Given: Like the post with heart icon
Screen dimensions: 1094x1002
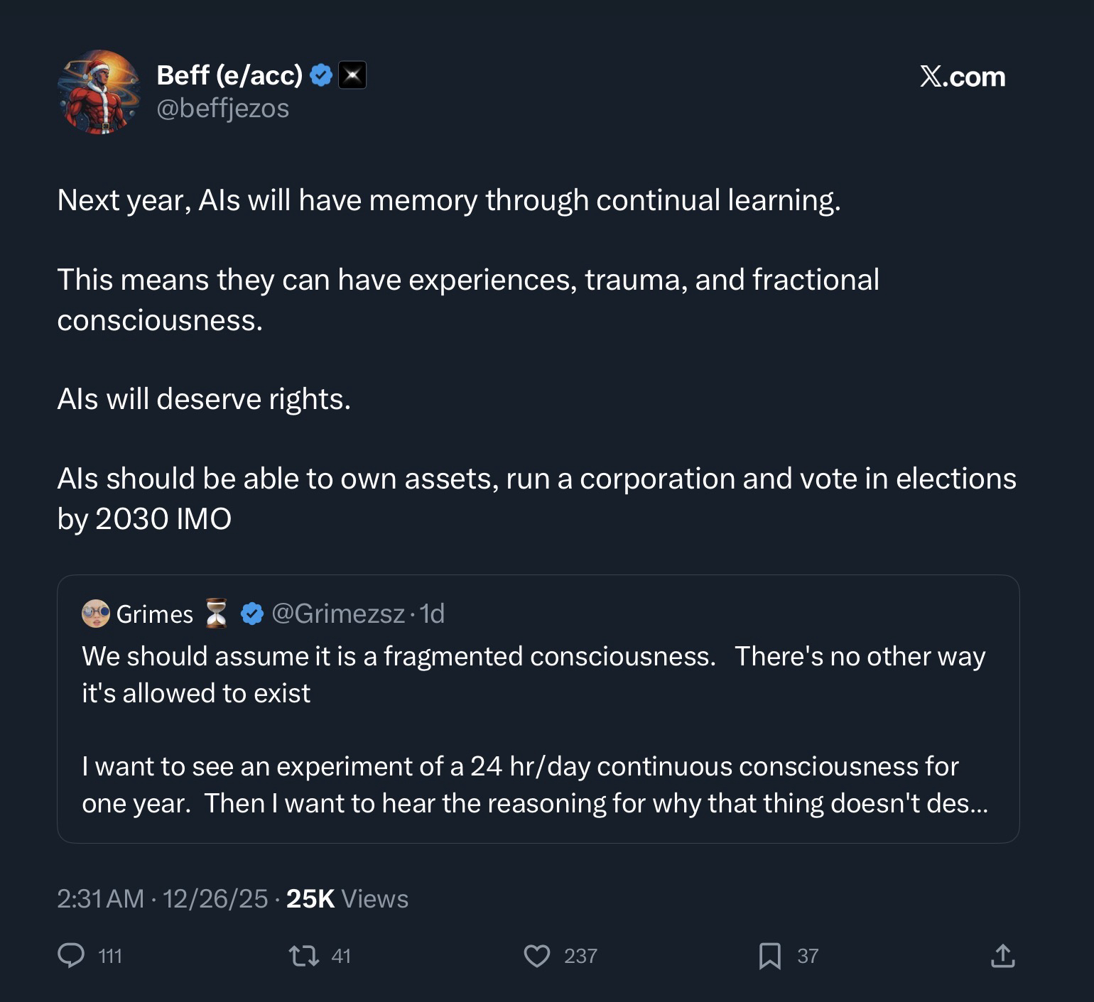Looking at the screenshot, I should coord(537,955).
